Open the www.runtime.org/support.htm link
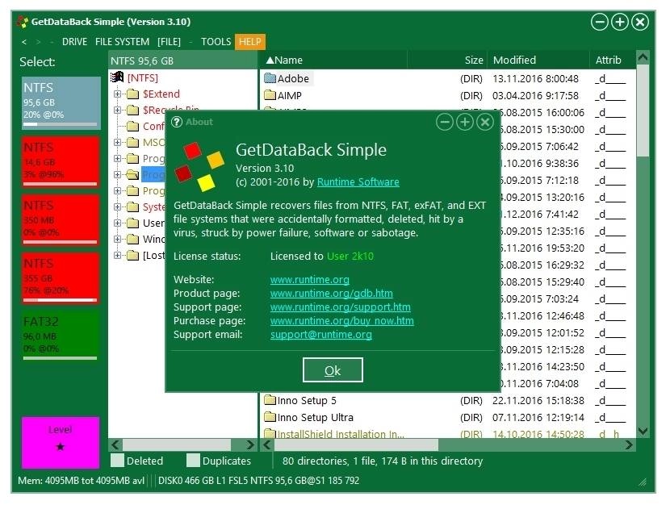670x509 pixels. pyautogui.click(x=341, y=307)
